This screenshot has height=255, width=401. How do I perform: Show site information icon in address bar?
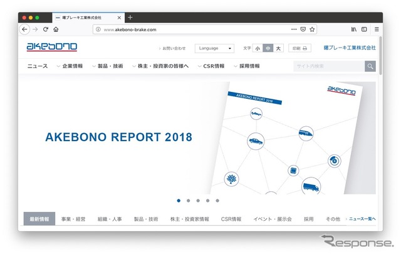pos(98,29)
